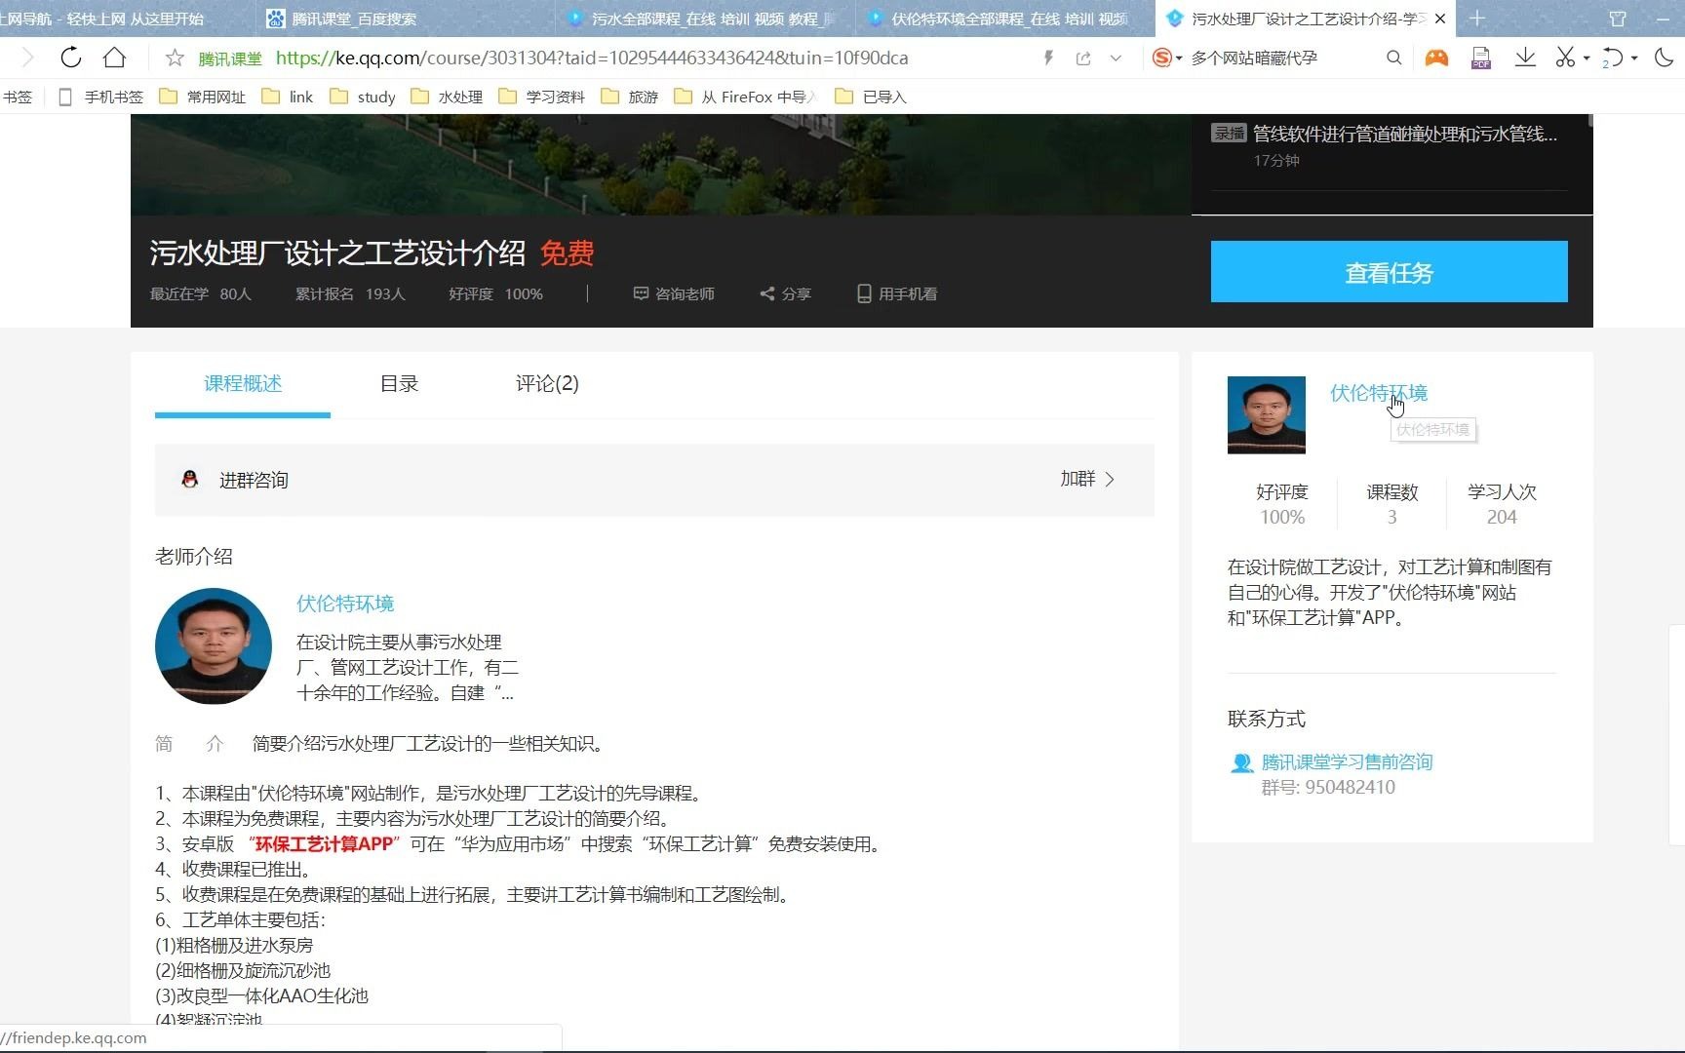Image resolution: width=1685 pixels, height=1053 pixels.
Task: Click the 查看任务 button
Action: pyautogui.click(x=1389, y=271)
